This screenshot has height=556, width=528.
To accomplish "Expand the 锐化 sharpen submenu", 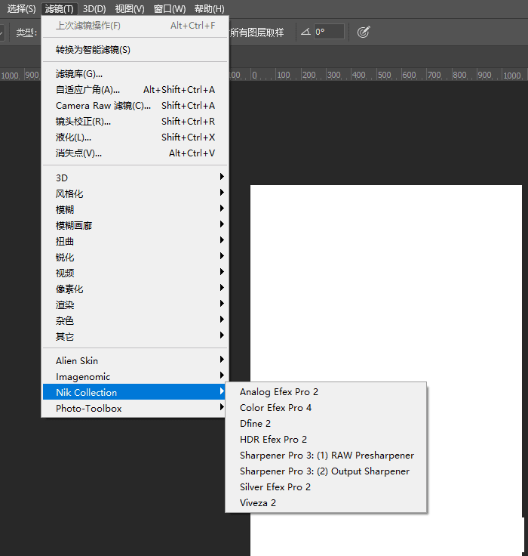I will point(135,257).
